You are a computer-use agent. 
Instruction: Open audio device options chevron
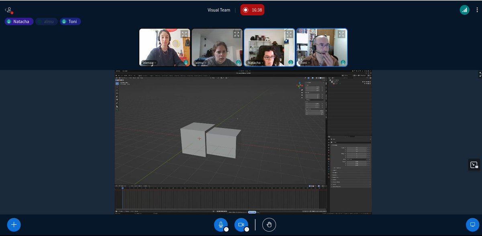226,230
